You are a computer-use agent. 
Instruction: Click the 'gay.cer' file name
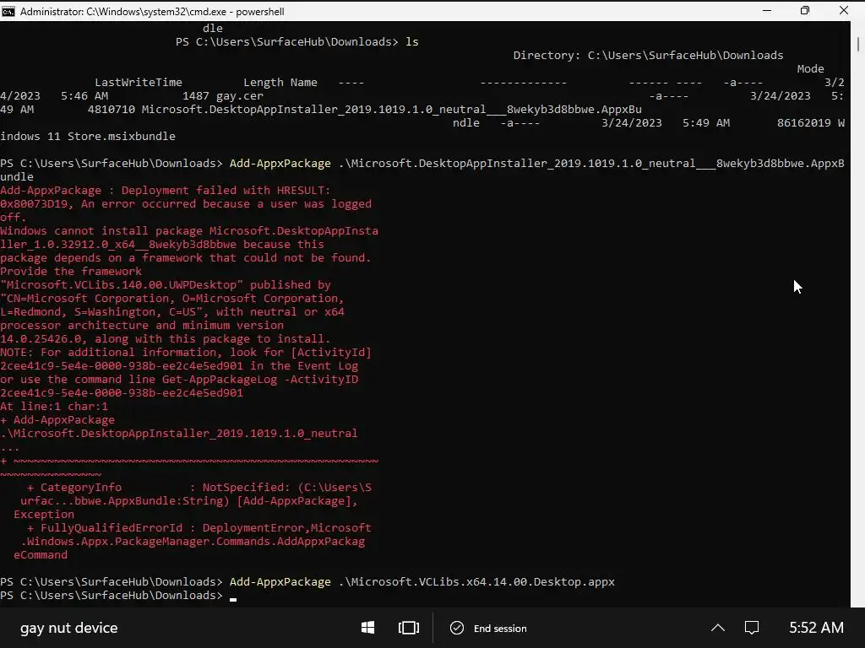239,96
